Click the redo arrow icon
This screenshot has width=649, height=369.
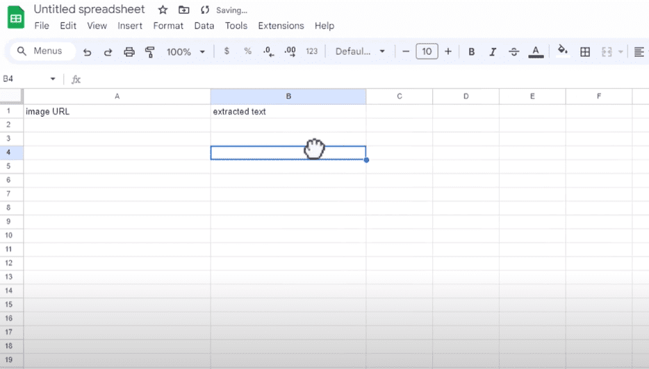[x=108, y=52]
